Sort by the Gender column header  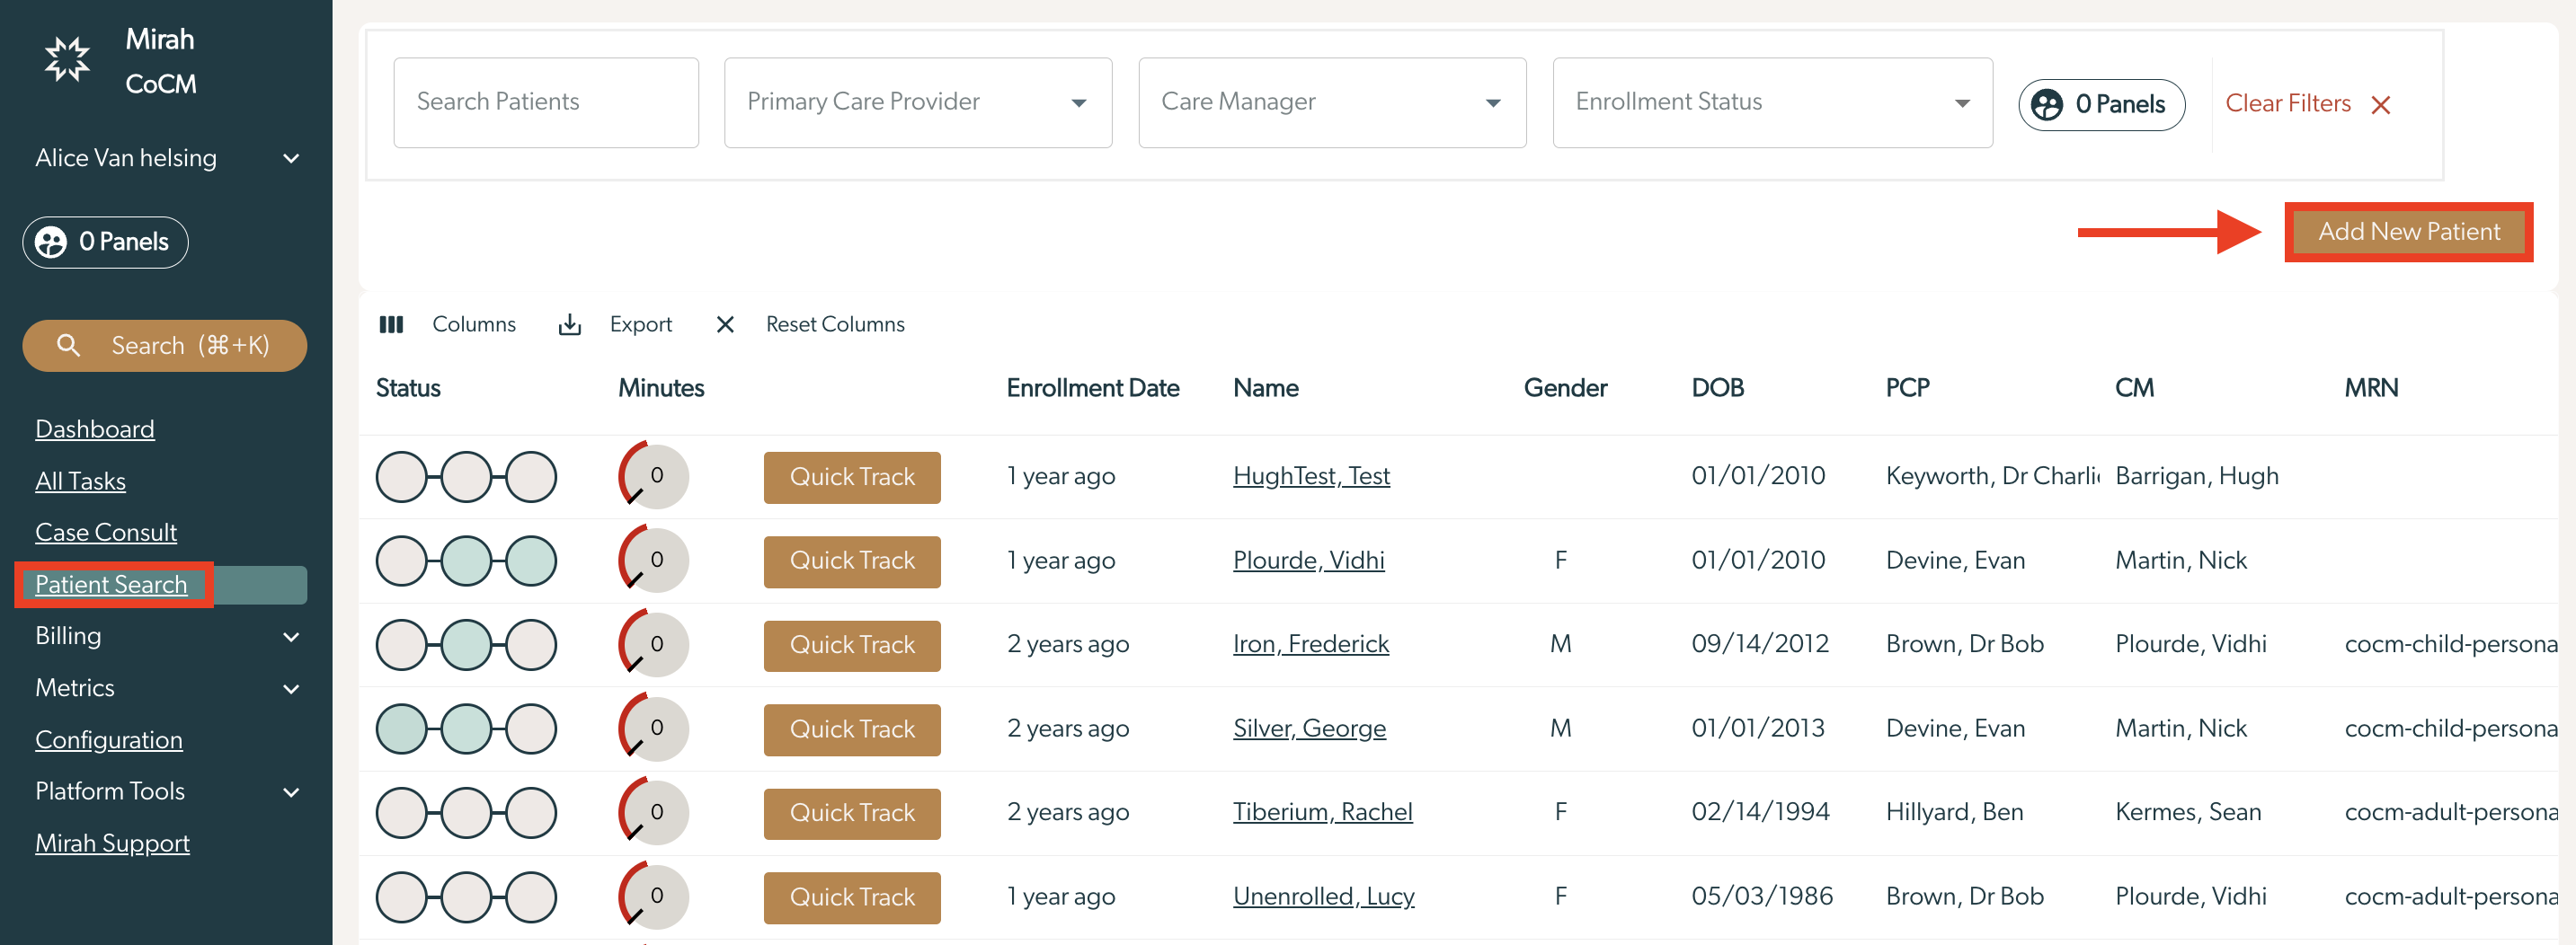1565,387
